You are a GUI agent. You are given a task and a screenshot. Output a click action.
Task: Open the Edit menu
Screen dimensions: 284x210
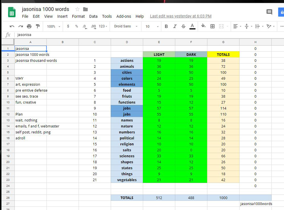tap(36, 16)
